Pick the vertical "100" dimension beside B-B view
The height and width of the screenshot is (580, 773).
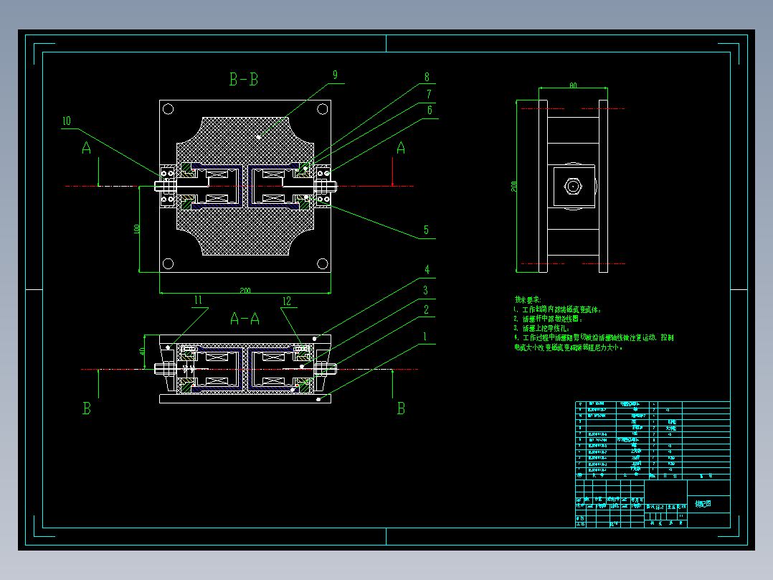pos(136,229)
